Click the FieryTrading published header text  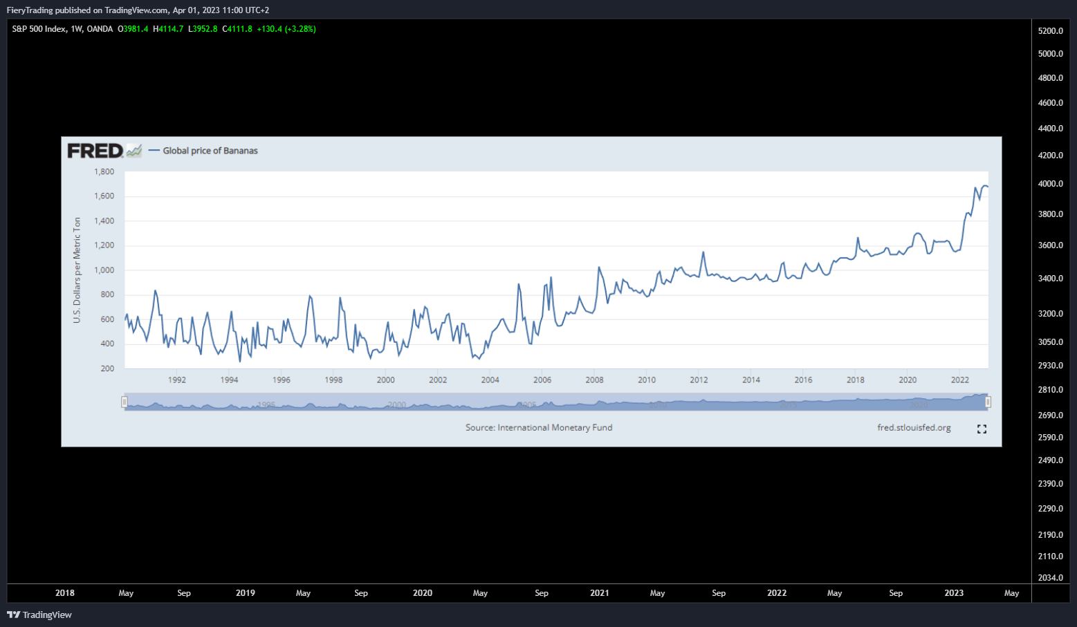138,10
